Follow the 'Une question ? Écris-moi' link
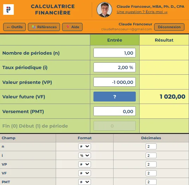Image resolution: width=189 pixels, height=185 pixels. (142, 12)
